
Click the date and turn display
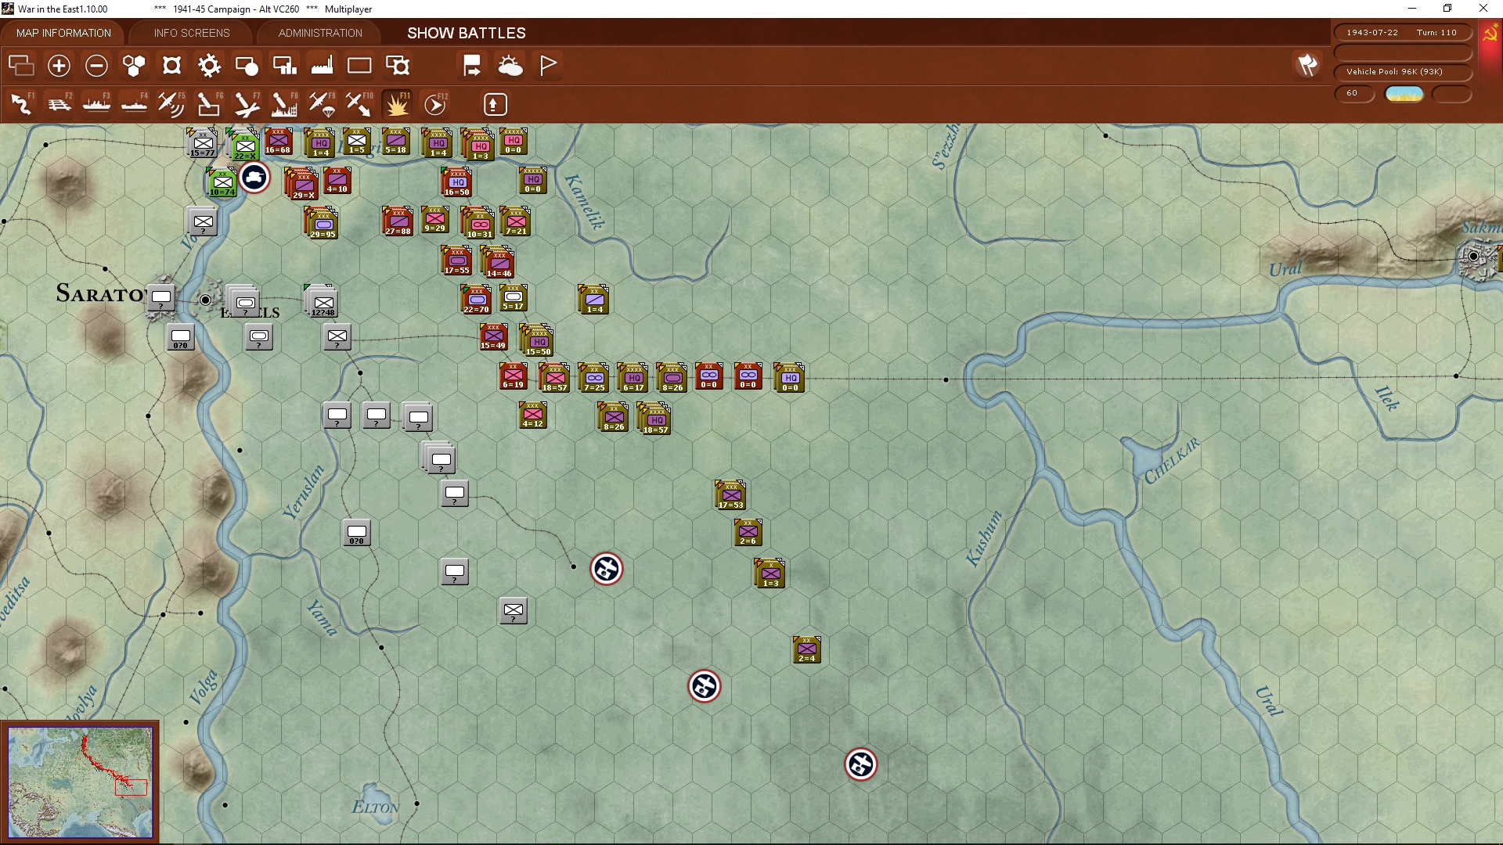[1402, 33]
